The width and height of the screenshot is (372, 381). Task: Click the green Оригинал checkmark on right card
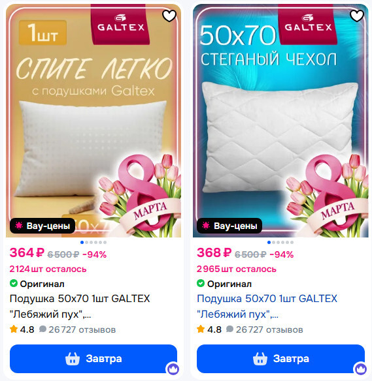201,283
